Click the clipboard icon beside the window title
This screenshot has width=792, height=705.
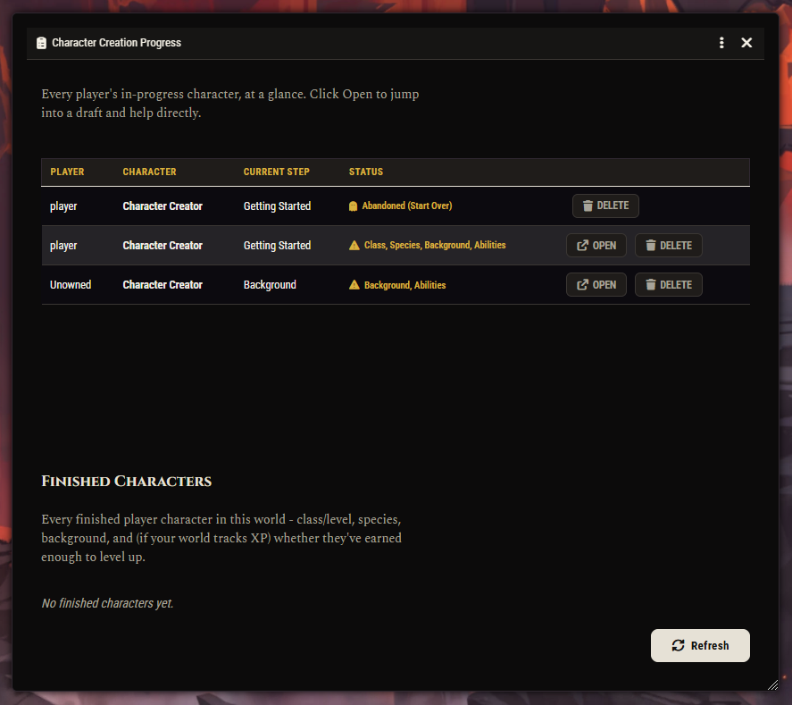(41, 43)
